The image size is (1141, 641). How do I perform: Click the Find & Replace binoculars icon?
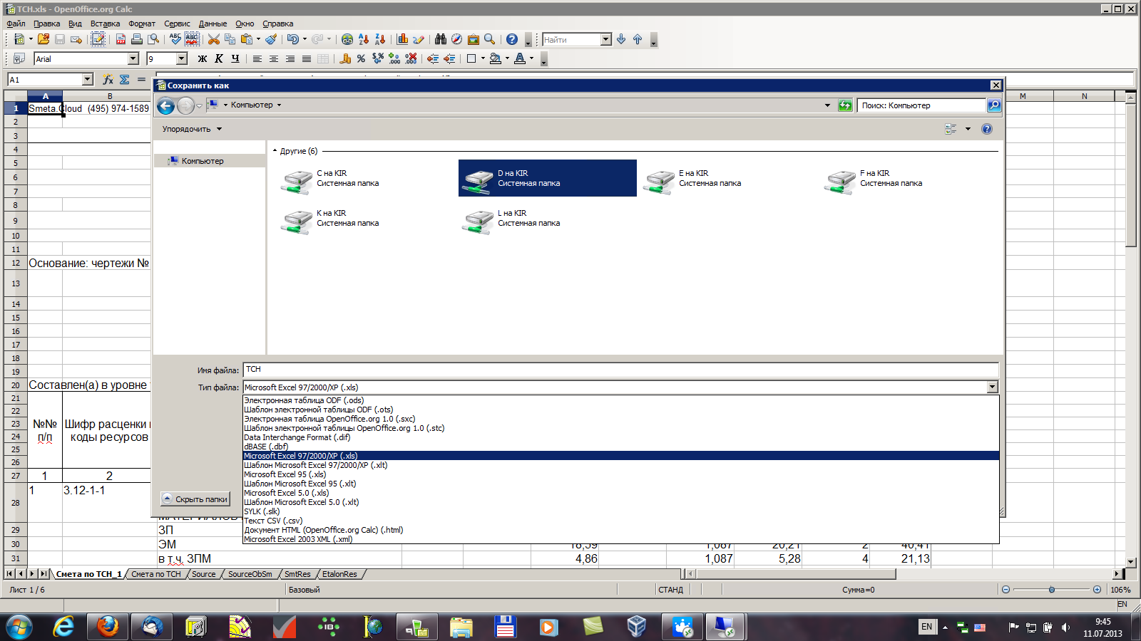(x=441, y=39)
